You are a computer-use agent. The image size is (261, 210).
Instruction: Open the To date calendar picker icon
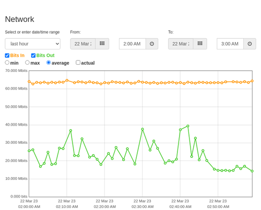[200, 44]
